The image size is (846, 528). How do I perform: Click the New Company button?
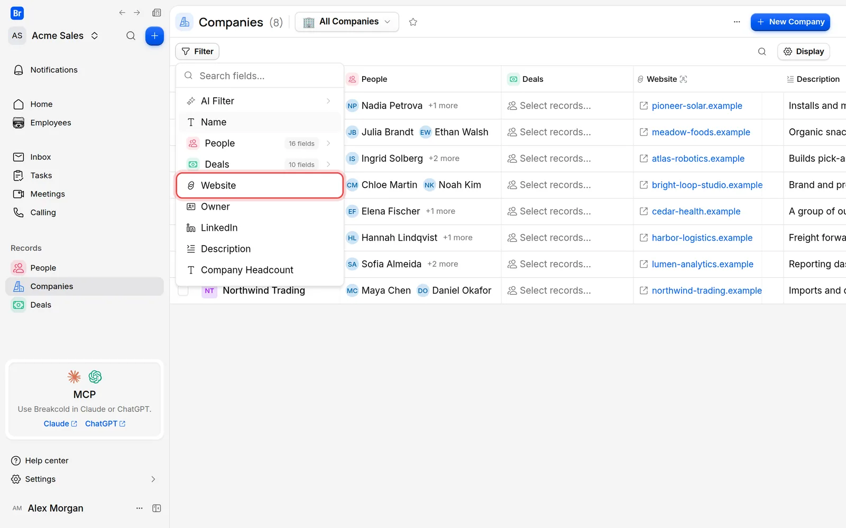tap(790, 22)
